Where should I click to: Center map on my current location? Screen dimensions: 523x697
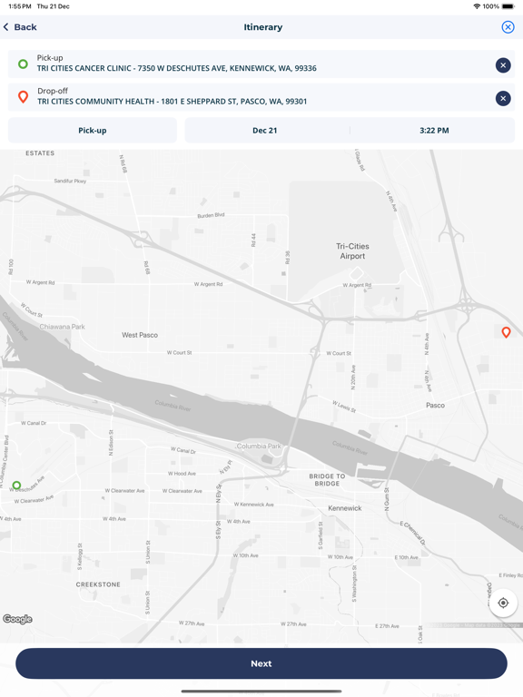coord(503,603)
